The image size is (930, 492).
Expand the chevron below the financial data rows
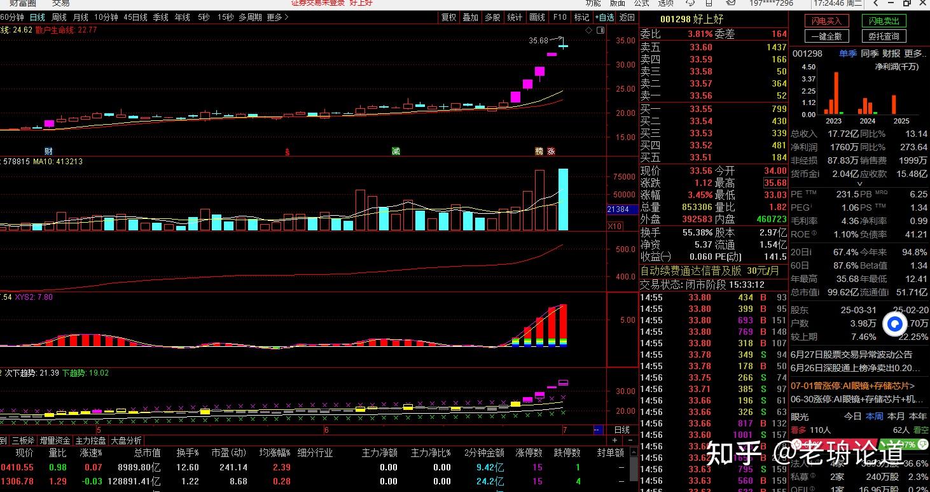[860, 184]
